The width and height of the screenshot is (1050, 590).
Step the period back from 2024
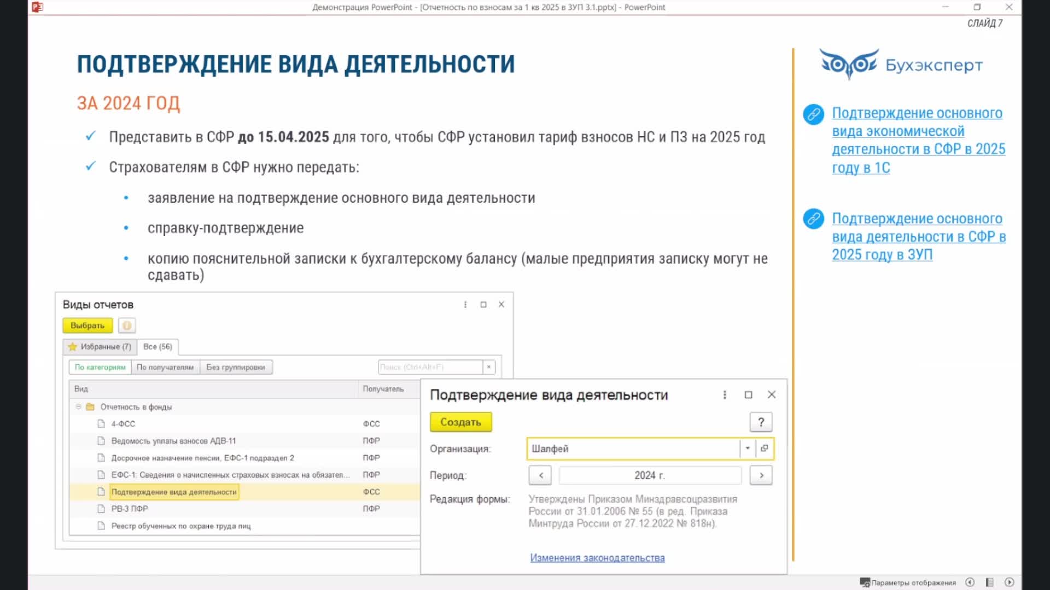click(x=540, y=475)
